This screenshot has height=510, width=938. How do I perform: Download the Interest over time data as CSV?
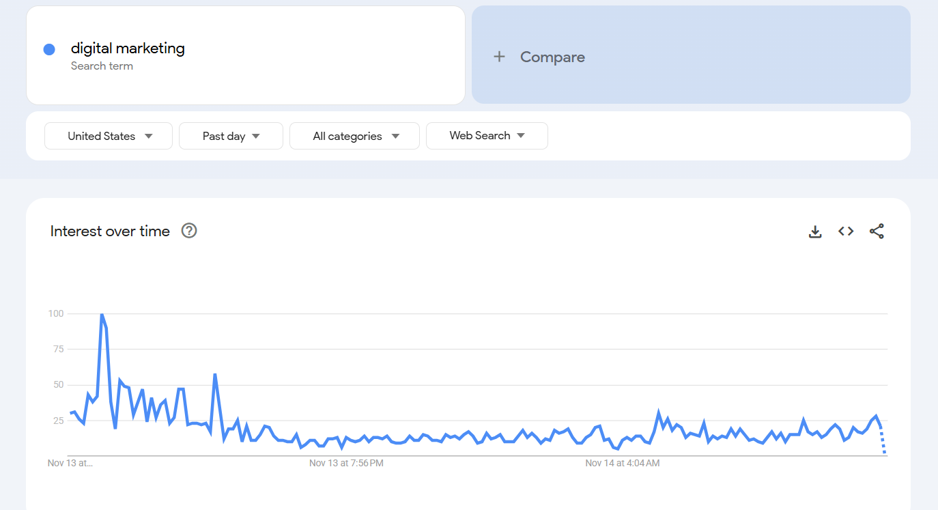click(x=815, y=231)
